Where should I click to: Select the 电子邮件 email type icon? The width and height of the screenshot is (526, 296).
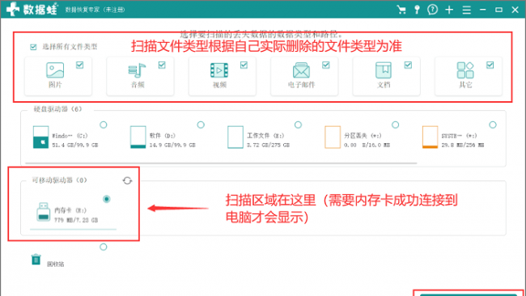point(301,70)
